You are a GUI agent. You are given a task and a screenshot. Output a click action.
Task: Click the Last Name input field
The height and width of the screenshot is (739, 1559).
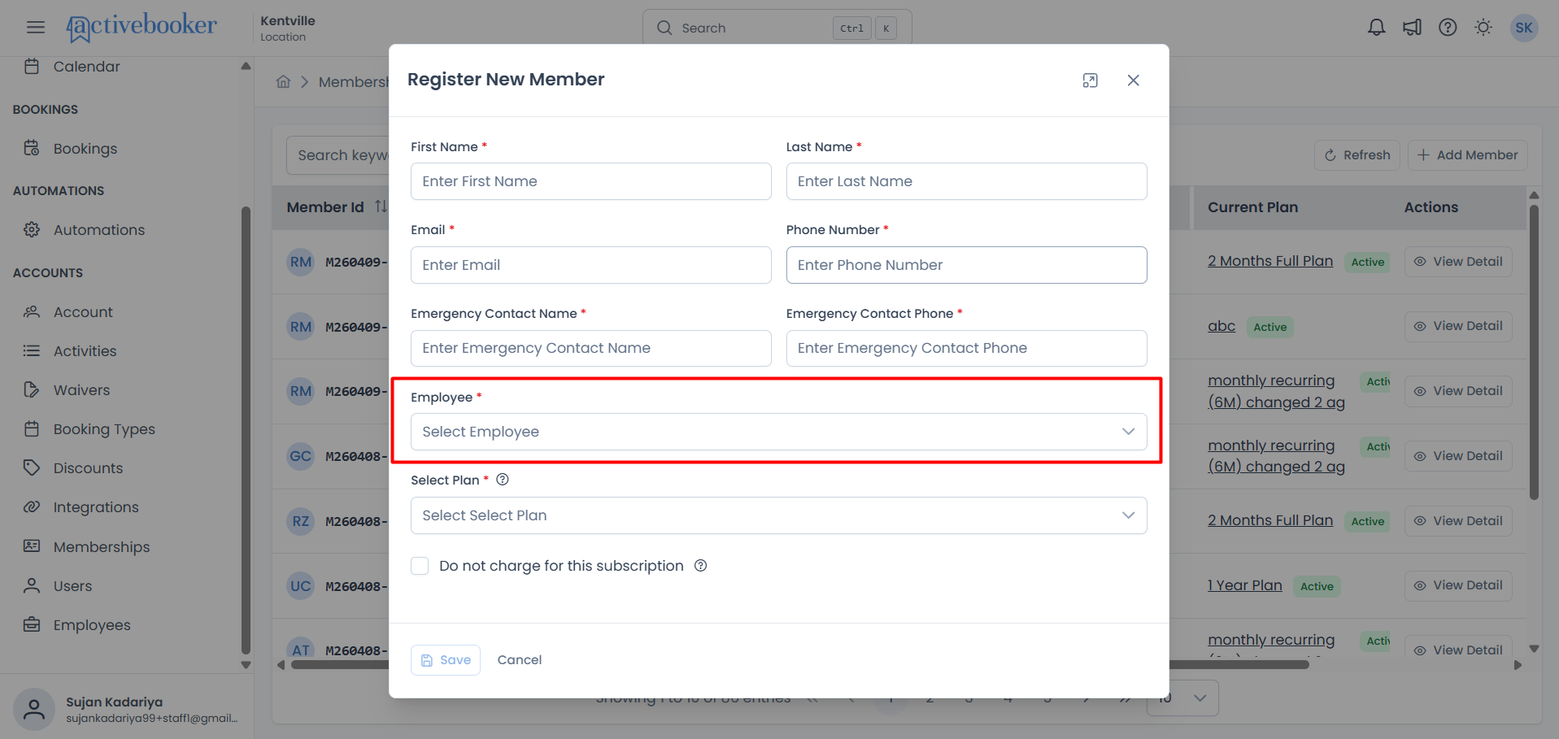966,181
